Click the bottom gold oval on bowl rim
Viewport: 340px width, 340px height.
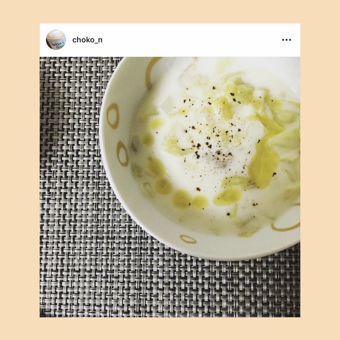[188, 239]
